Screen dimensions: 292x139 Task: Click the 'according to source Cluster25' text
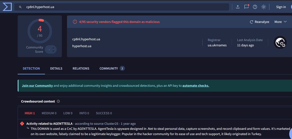pyautogui.click(x=97, y=123)
